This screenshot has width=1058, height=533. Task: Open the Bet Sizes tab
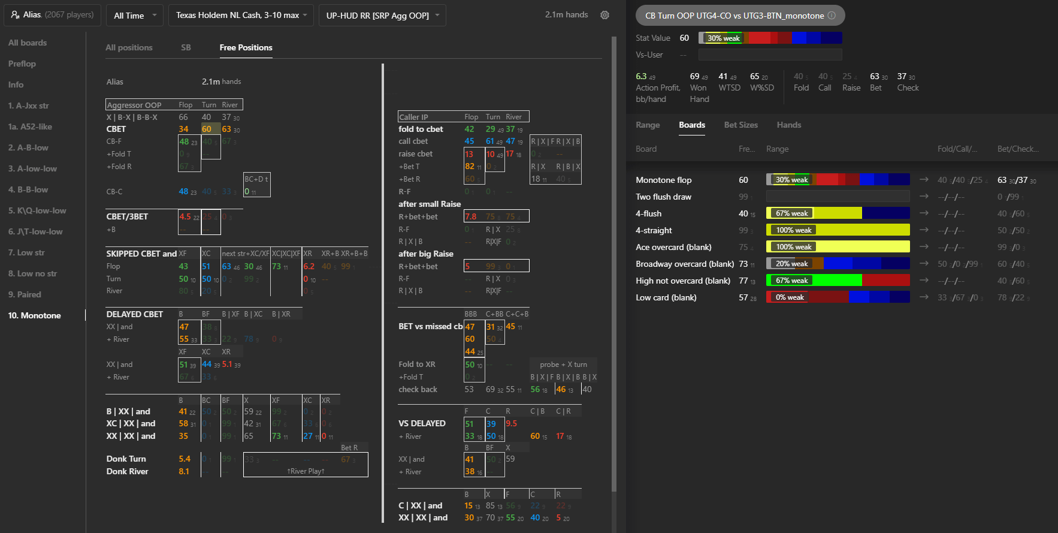coord(740,125)
